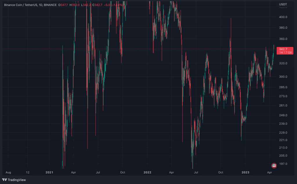297x184 pixels.
Task: Click the Aug label on the time axis
Action: 8,172
